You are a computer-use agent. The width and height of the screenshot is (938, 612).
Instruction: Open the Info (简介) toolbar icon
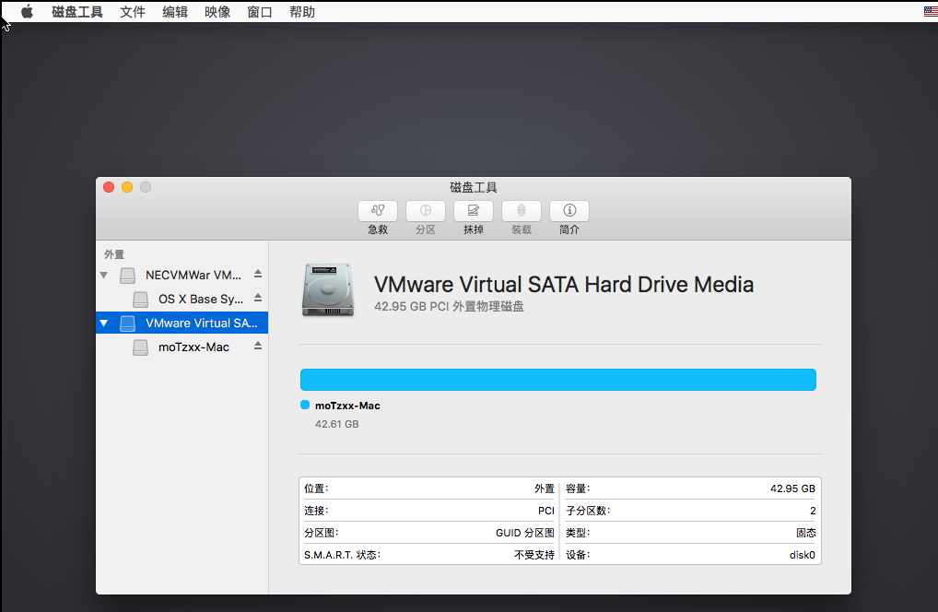tap(569, 210)
